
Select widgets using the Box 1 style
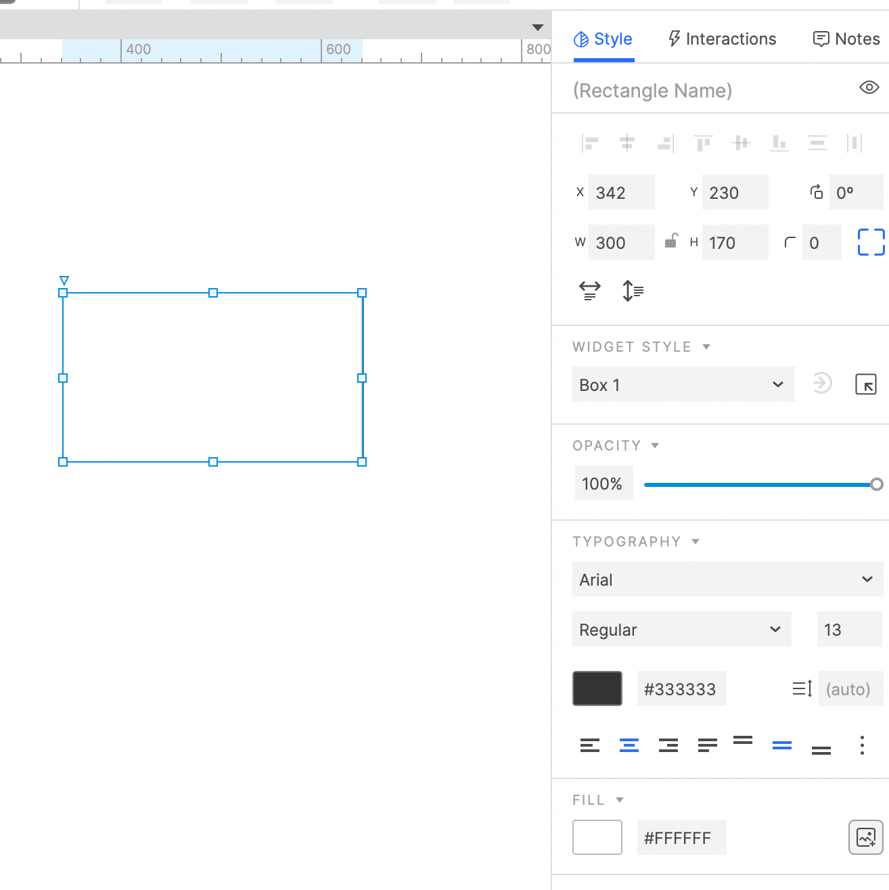pyautogui.click(x=866, y=384)
